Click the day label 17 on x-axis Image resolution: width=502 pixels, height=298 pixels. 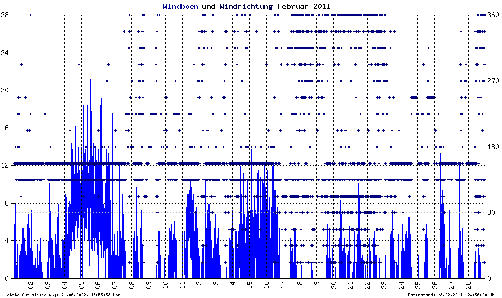click(x=283, y=285)
